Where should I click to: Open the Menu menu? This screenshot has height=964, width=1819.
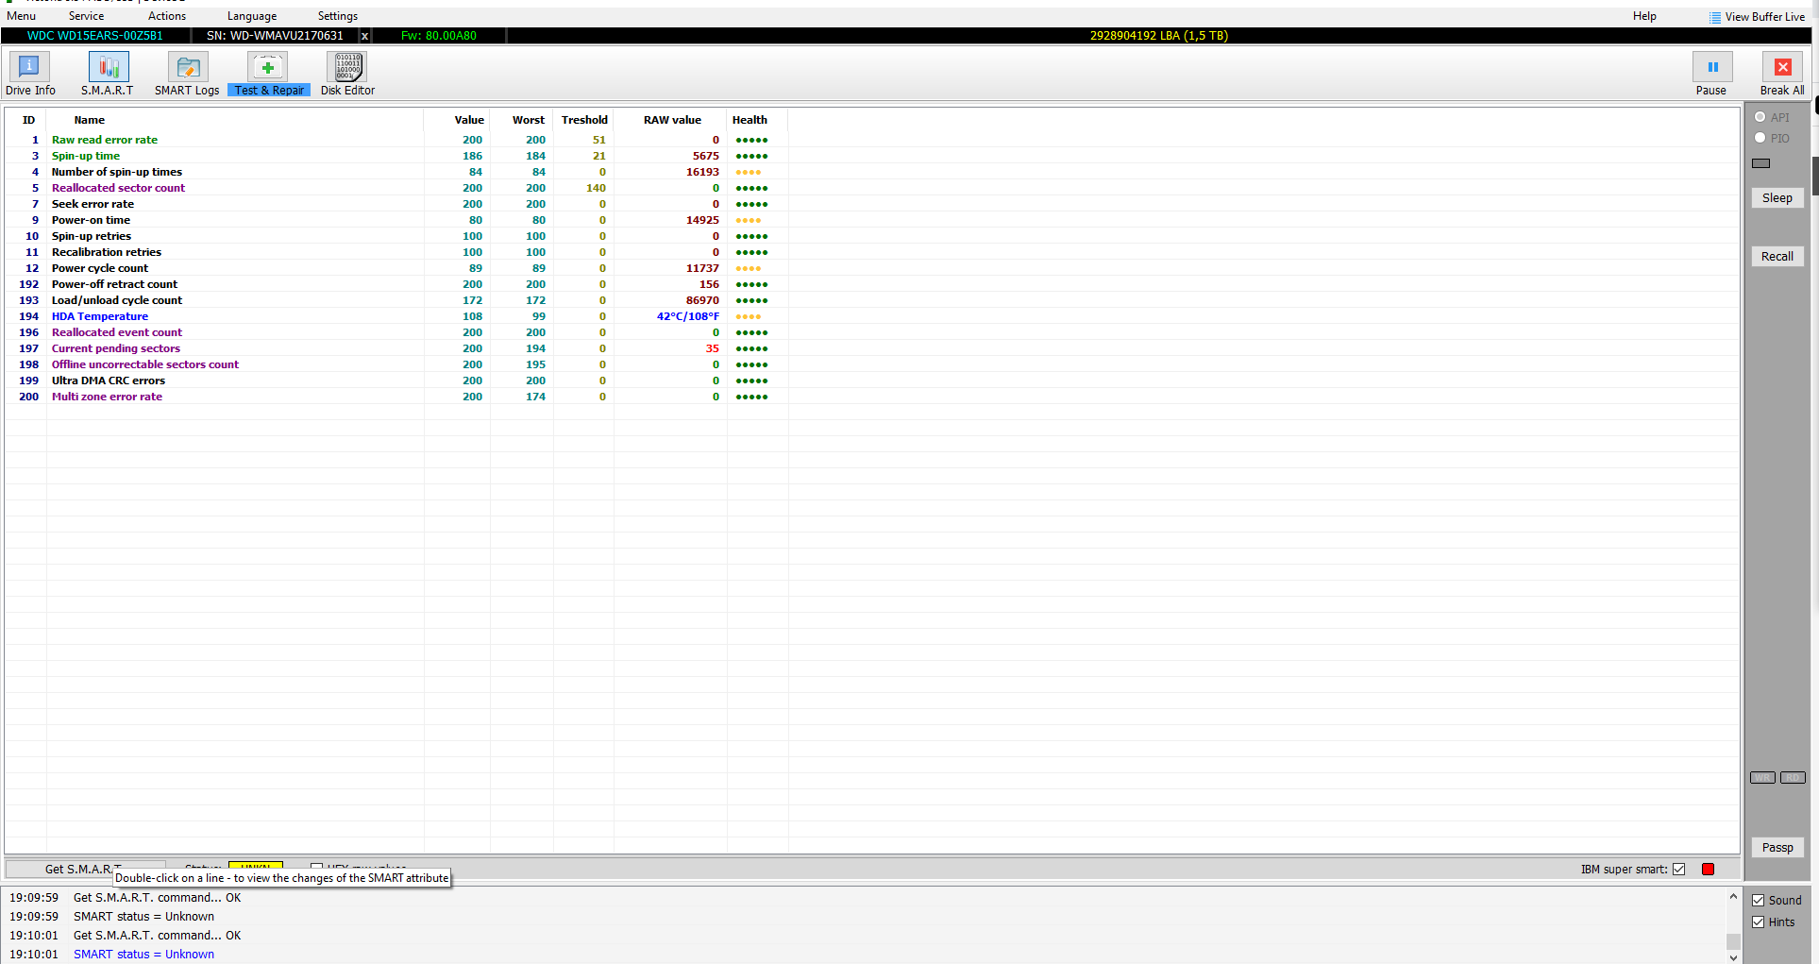pos(21,16)
